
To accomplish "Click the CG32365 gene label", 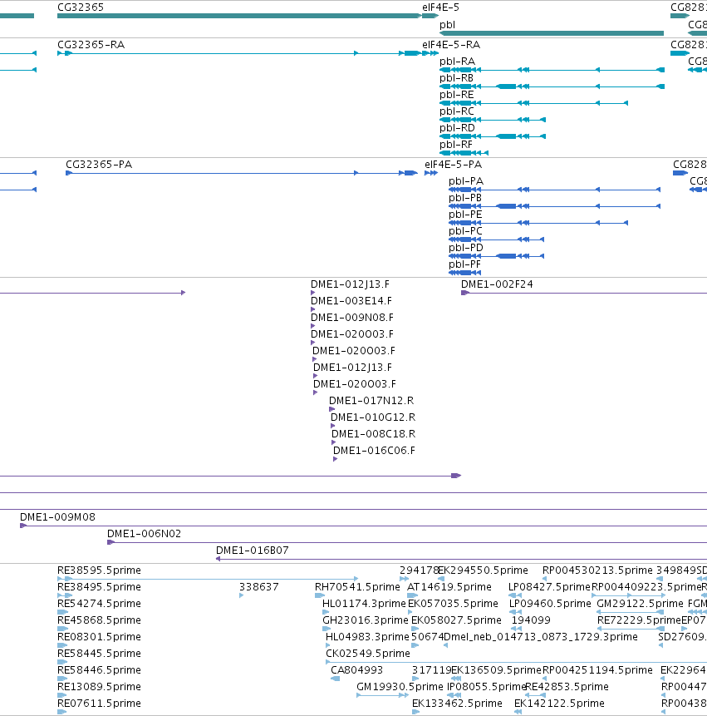I will point(81,7).
